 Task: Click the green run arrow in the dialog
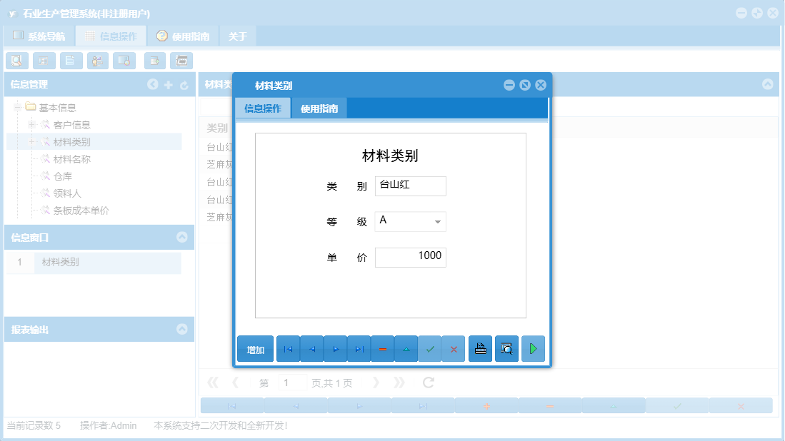pyautogui.click(x=533, y=349)
